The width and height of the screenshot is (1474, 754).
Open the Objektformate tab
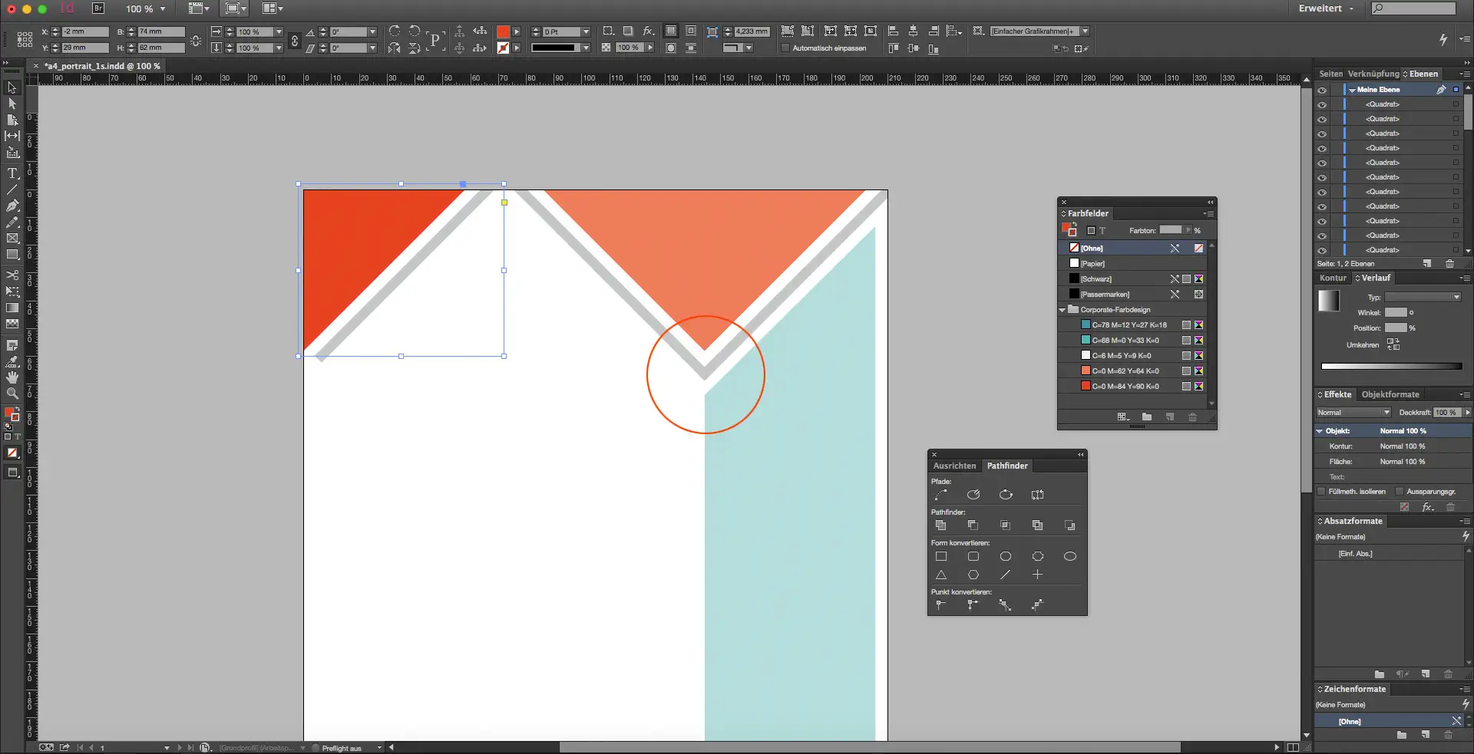point(1390,394)
